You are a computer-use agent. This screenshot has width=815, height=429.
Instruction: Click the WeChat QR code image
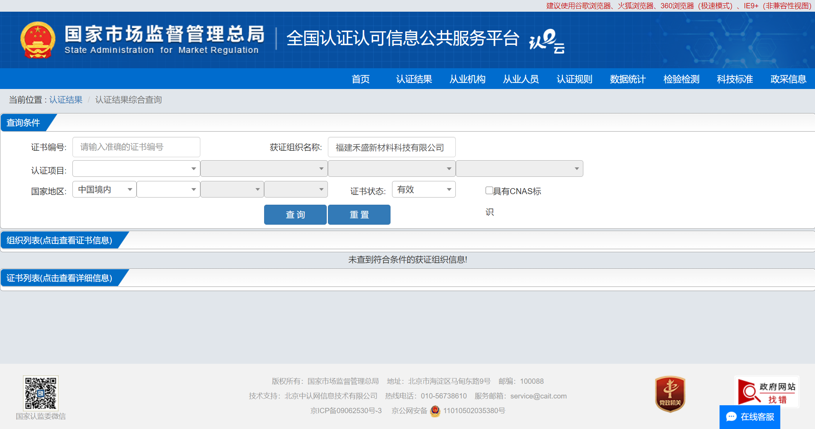click(x=41, y=393)
